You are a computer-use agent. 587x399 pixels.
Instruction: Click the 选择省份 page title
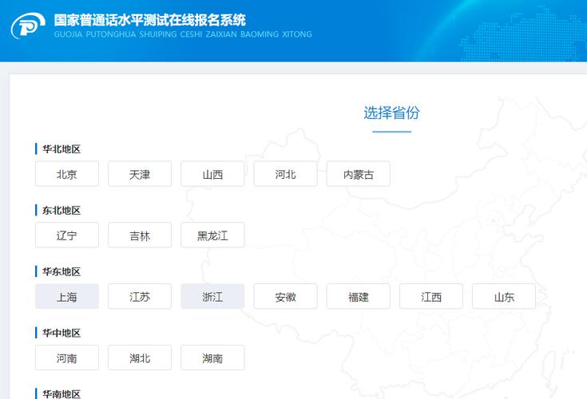(x=391, y=113)
